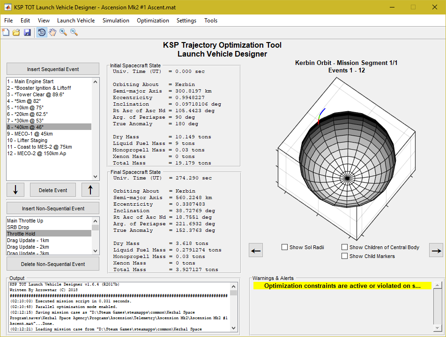Enable Show Child Markers checkbox

(344, 256)
